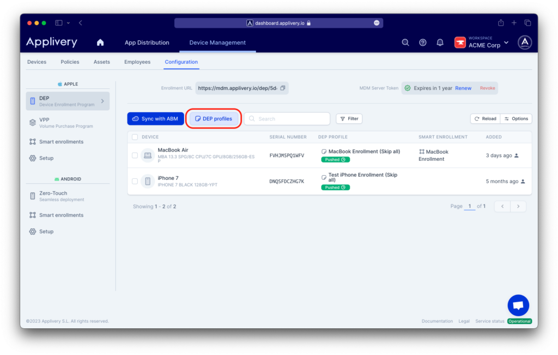Renew the MDM server token
Viewport: 558px width, 355px height.
(x=463, y=88)
